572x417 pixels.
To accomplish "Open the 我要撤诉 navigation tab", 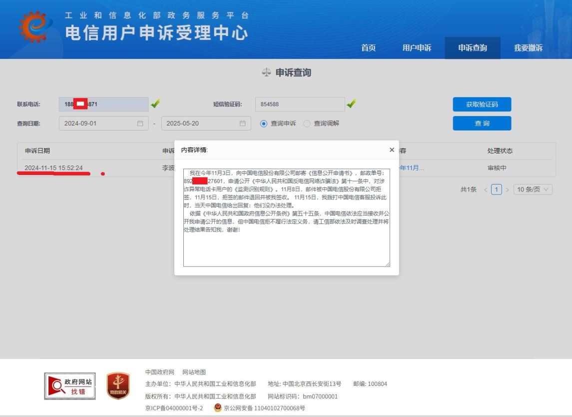I will 528,48.
